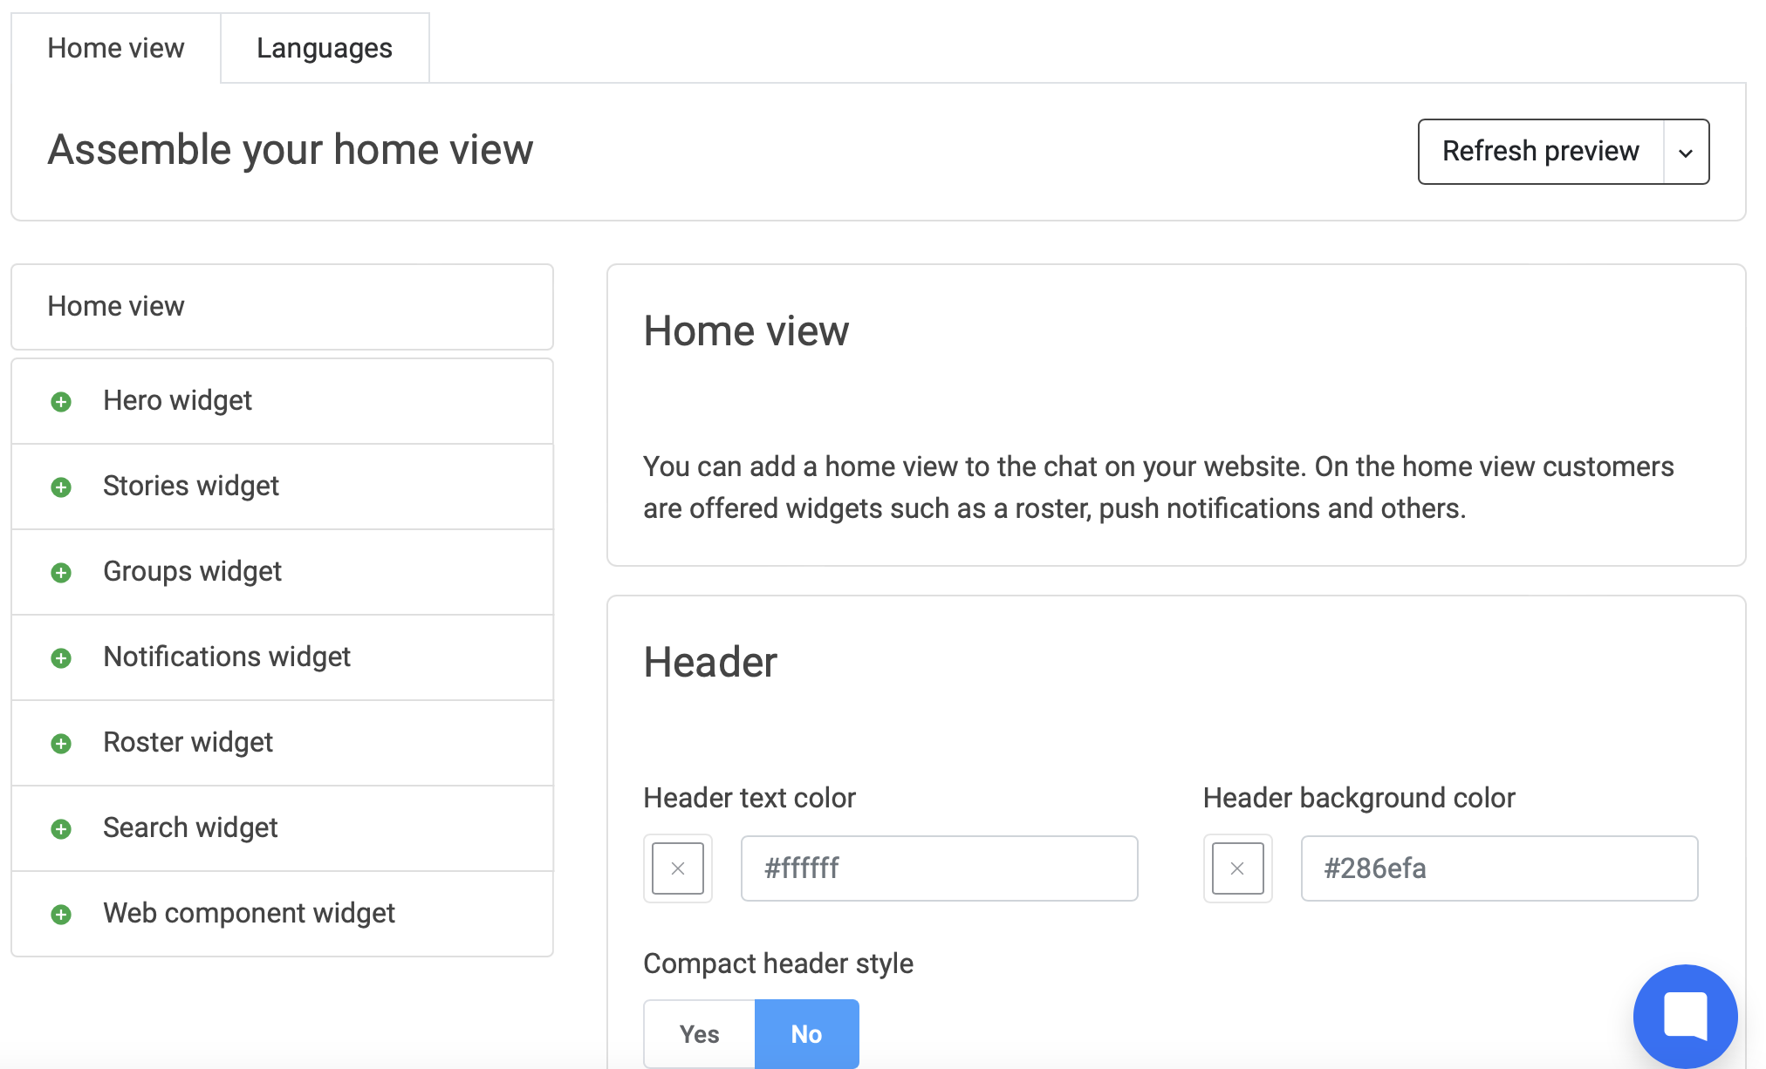Expand the Refresh preview dropdown arrow
The width and height of the screenshot is (1766, 1069).
pyautogui.click(x=1686, y=153)
